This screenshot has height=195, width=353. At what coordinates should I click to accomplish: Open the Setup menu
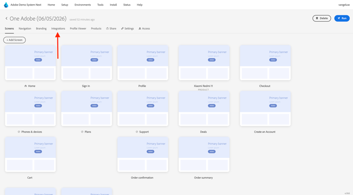click(64, 5)
